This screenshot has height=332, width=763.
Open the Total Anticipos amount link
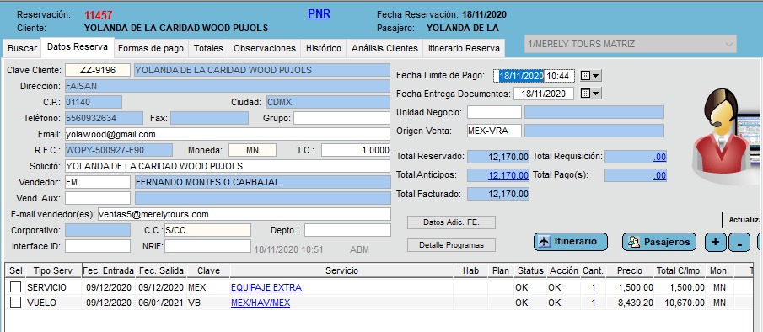(508, 175)
